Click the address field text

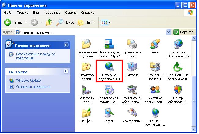(37, 32)
